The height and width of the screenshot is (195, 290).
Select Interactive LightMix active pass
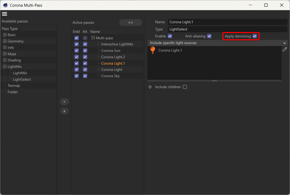(117, 44)
